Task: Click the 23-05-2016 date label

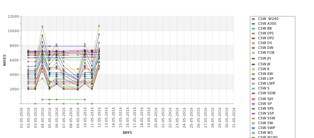Action: tap(177, 118)
